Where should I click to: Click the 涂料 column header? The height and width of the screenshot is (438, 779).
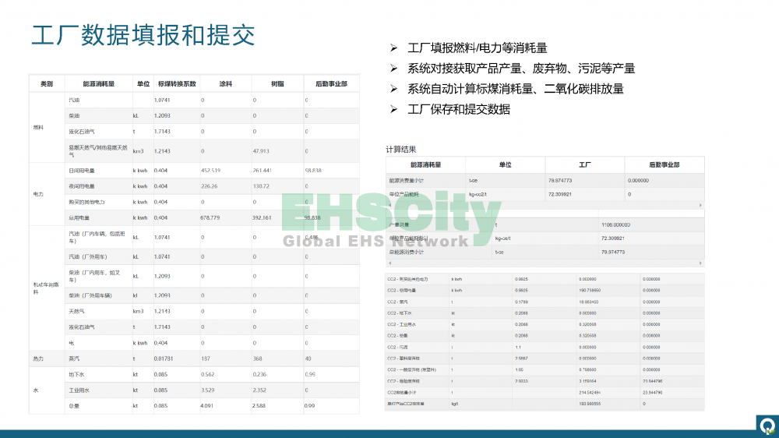point(225,83)
